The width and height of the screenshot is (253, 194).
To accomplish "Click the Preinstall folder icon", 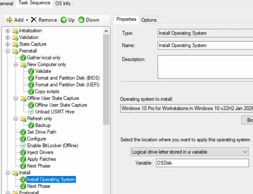I will pyautogui.click(x=15, y=51).
